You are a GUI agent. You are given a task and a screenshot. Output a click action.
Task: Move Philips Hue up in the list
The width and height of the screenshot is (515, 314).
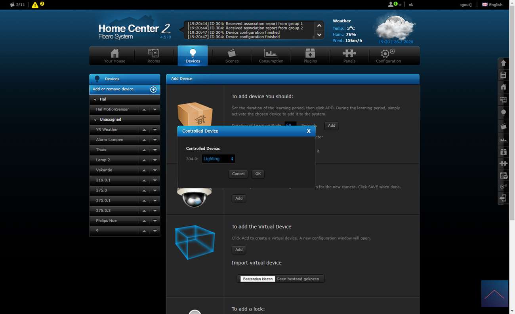(144, 221)
